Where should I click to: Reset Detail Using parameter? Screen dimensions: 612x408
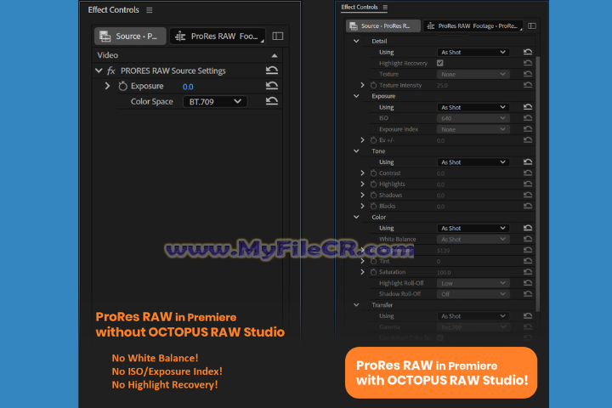(528, 52)
